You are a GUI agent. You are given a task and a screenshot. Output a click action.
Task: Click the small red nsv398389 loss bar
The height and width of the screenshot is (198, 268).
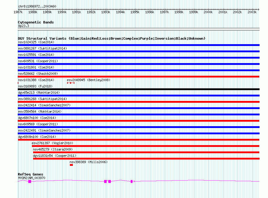(x=71, y=165)
